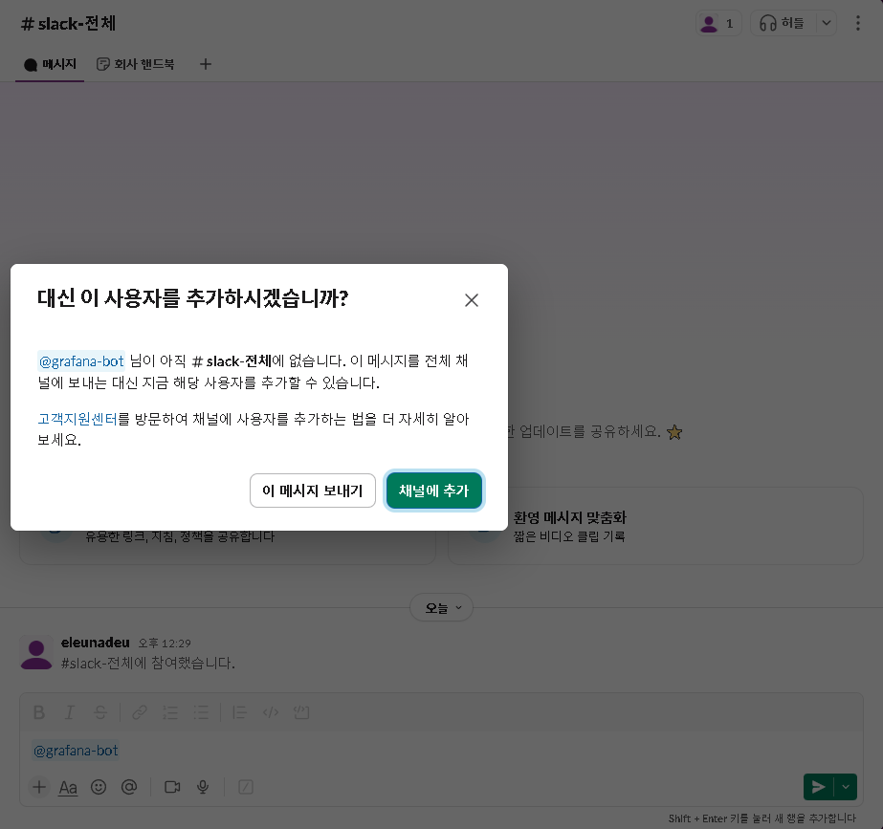Send the message with the arrow button

coord(818,787)
